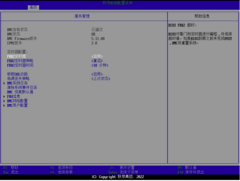Open the BMC网络配置 submenu
Screen dimensions: 240x181
[17, 101]
